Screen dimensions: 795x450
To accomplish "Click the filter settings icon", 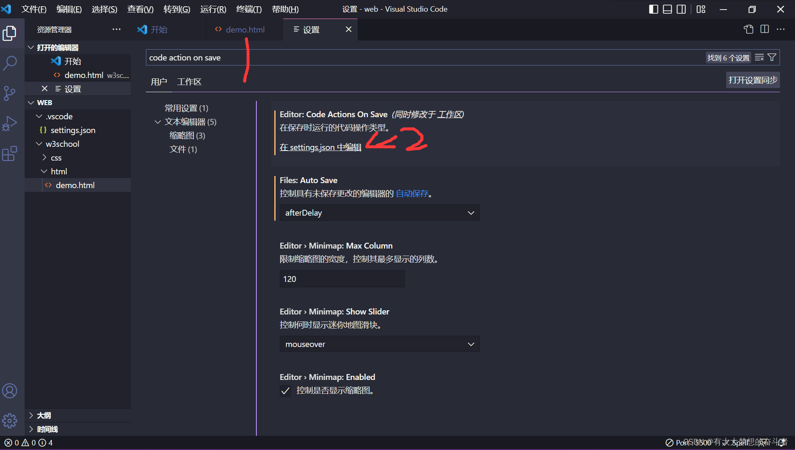I will tap(773, 57).
